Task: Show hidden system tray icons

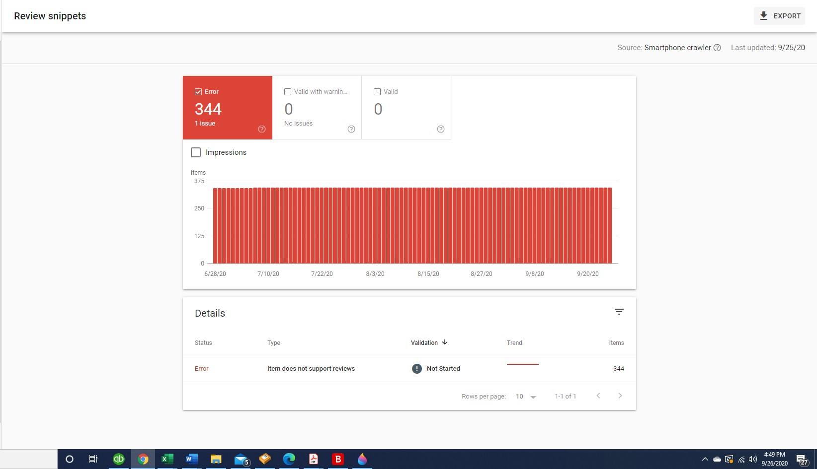Action: (705, 459)
